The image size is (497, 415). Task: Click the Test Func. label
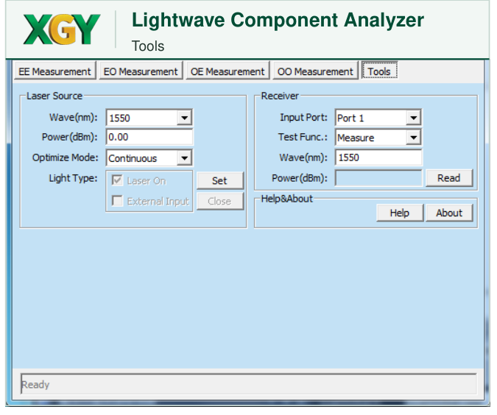(x=303, y=137)
